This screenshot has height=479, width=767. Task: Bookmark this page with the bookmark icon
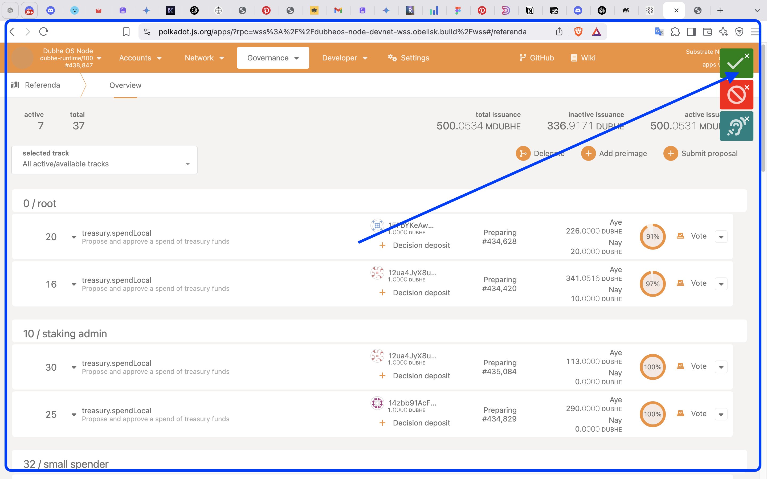(126, 32)
